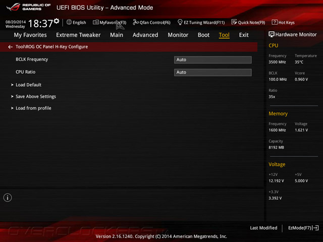Screen dimensions: 323x242
Task: Click the CPU Ratio label
Action: 26,72
